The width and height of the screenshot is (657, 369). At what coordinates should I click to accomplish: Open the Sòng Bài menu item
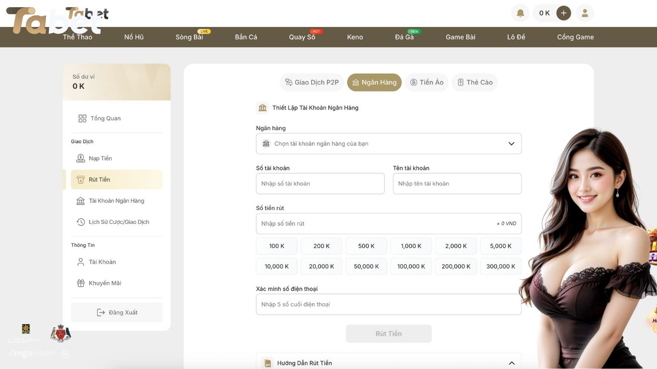point(189,37)
